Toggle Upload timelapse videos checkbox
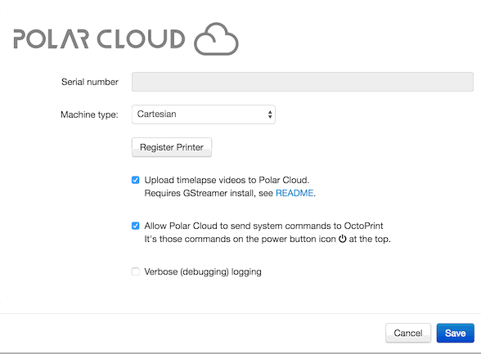 135,180
